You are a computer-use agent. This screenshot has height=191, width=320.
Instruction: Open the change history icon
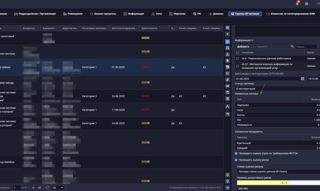tap(227, 114)
